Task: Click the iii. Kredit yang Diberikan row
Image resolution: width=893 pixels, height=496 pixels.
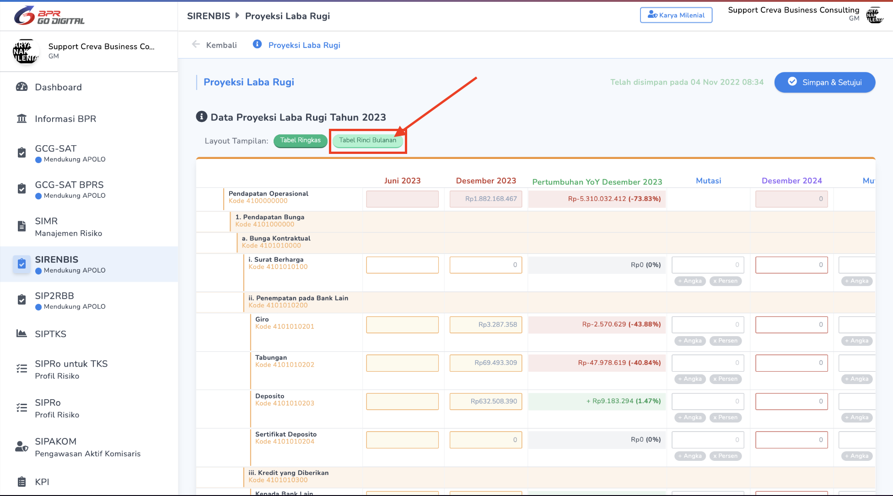Action: 536,476
